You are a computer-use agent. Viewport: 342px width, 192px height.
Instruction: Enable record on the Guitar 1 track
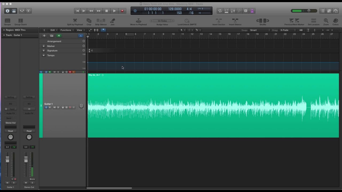tap(70, 107)
